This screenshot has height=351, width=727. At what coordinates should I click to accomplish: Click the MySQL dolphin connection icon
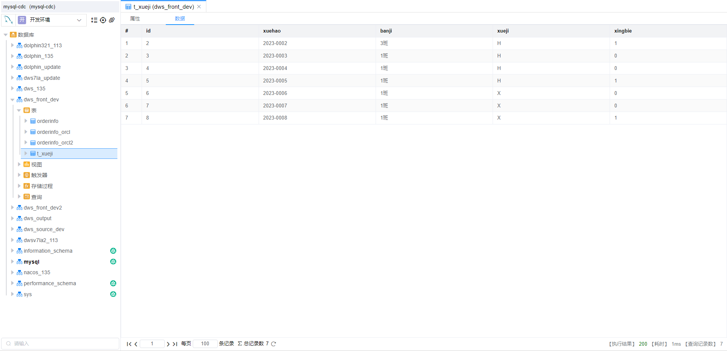[8, 20]
